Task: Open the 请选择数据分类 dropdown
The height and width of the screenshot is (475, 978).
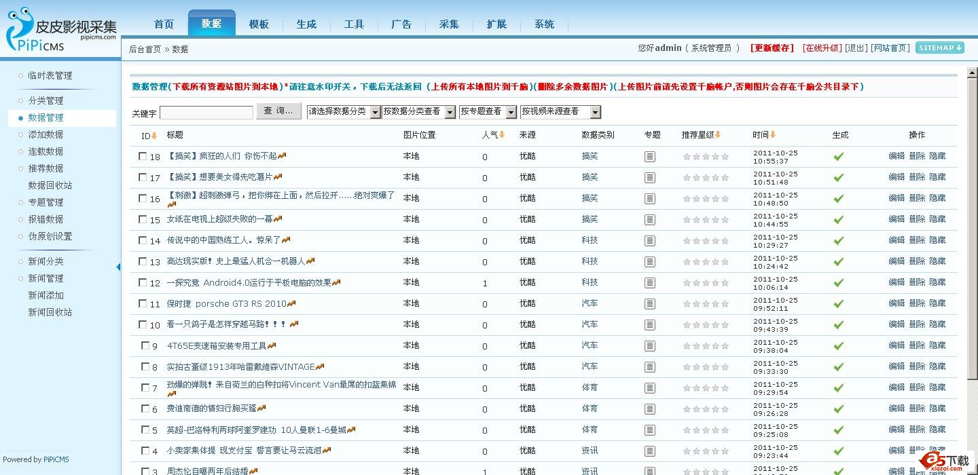Action: [x=344, y=112]
